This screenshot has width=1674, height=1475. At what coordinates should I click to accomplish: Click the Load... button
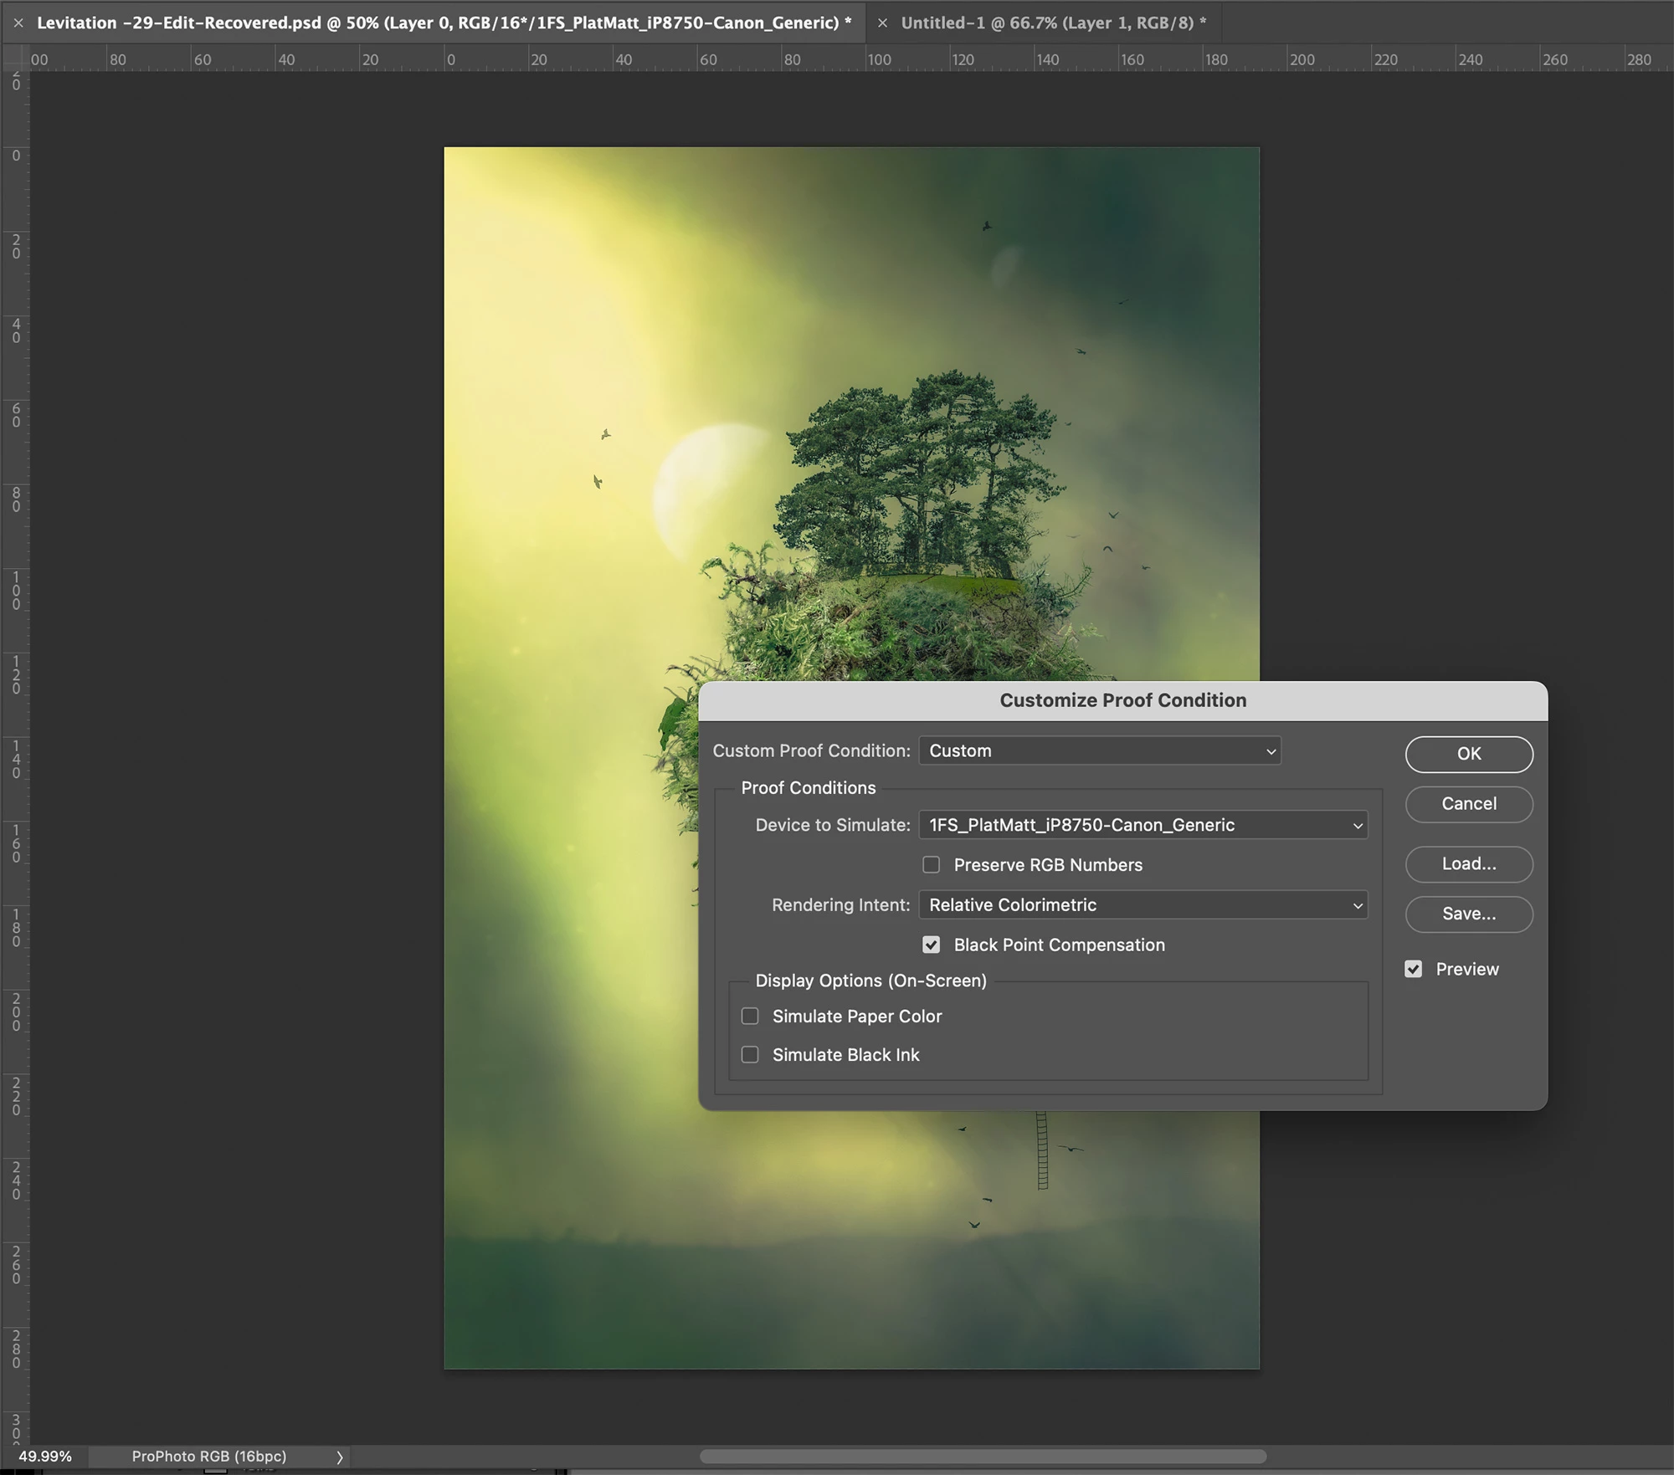1469,864
